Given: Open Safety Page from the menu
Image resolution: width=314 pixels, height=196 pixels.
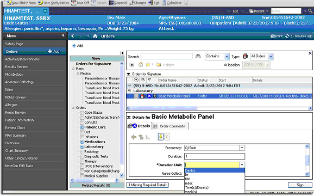Looking at the screenshot, I should (14, 44).
